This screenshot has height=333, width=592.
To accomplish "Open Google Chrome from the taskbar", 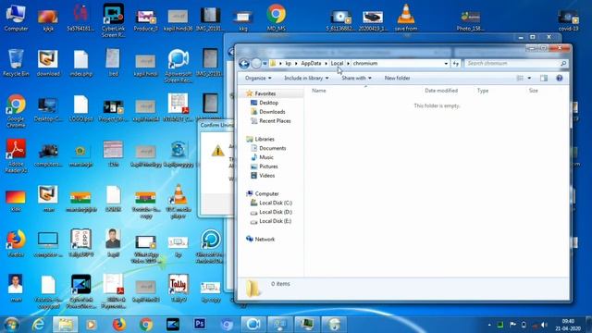I will tap(146, 325).
